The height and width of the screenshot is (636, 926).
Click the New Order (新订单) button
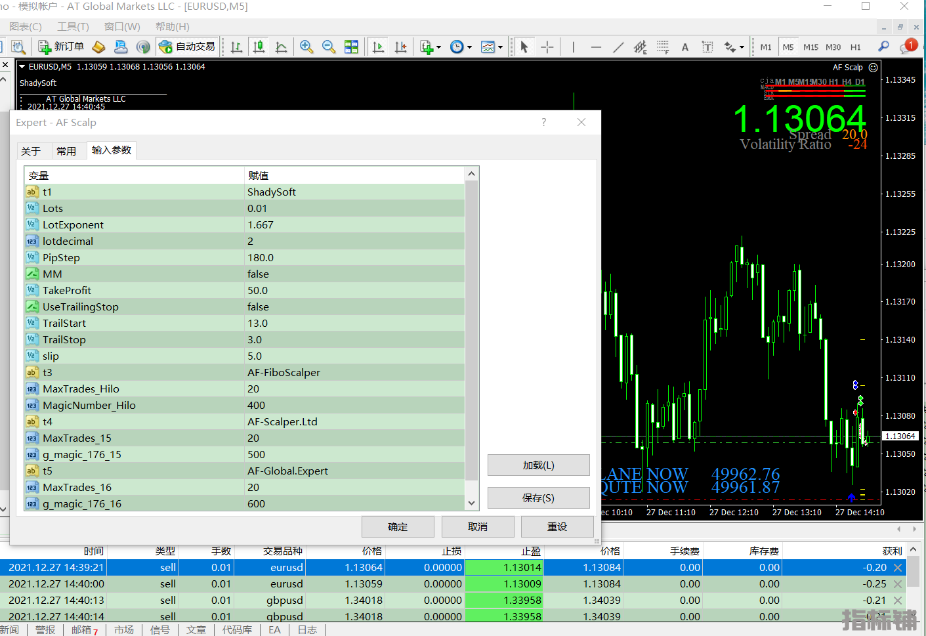click(x=61, y=47)
